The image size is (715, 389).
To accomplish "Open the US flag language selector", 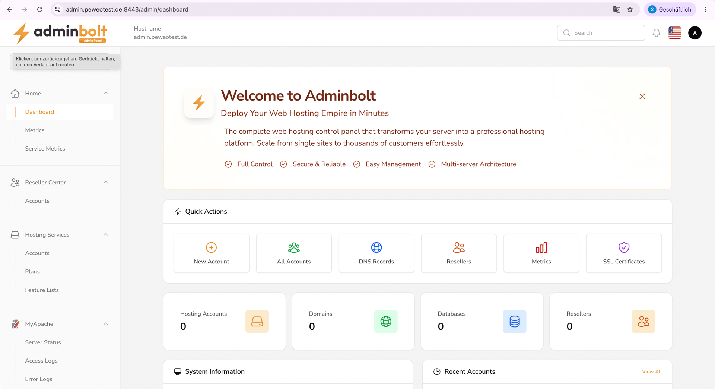I will [x=675, y=33].
